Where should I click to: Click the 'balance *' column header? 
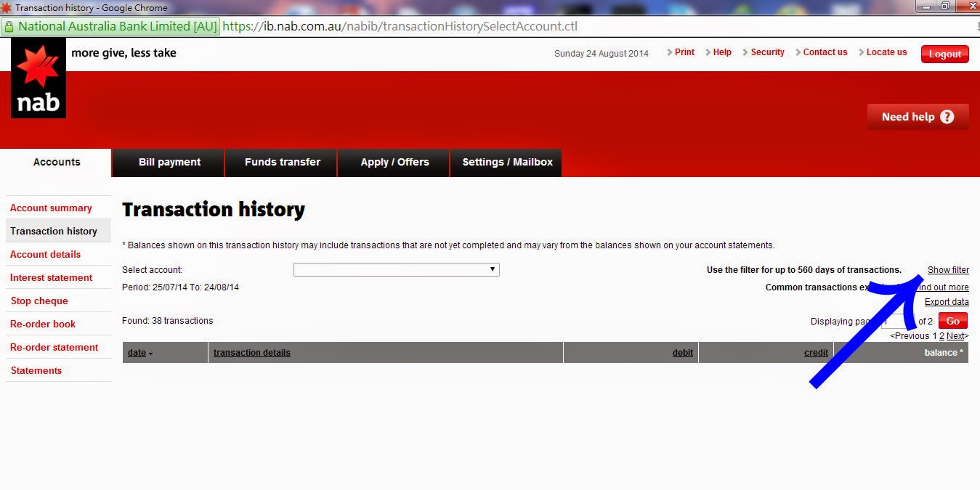pyautogui.click(x=944, y=353)
